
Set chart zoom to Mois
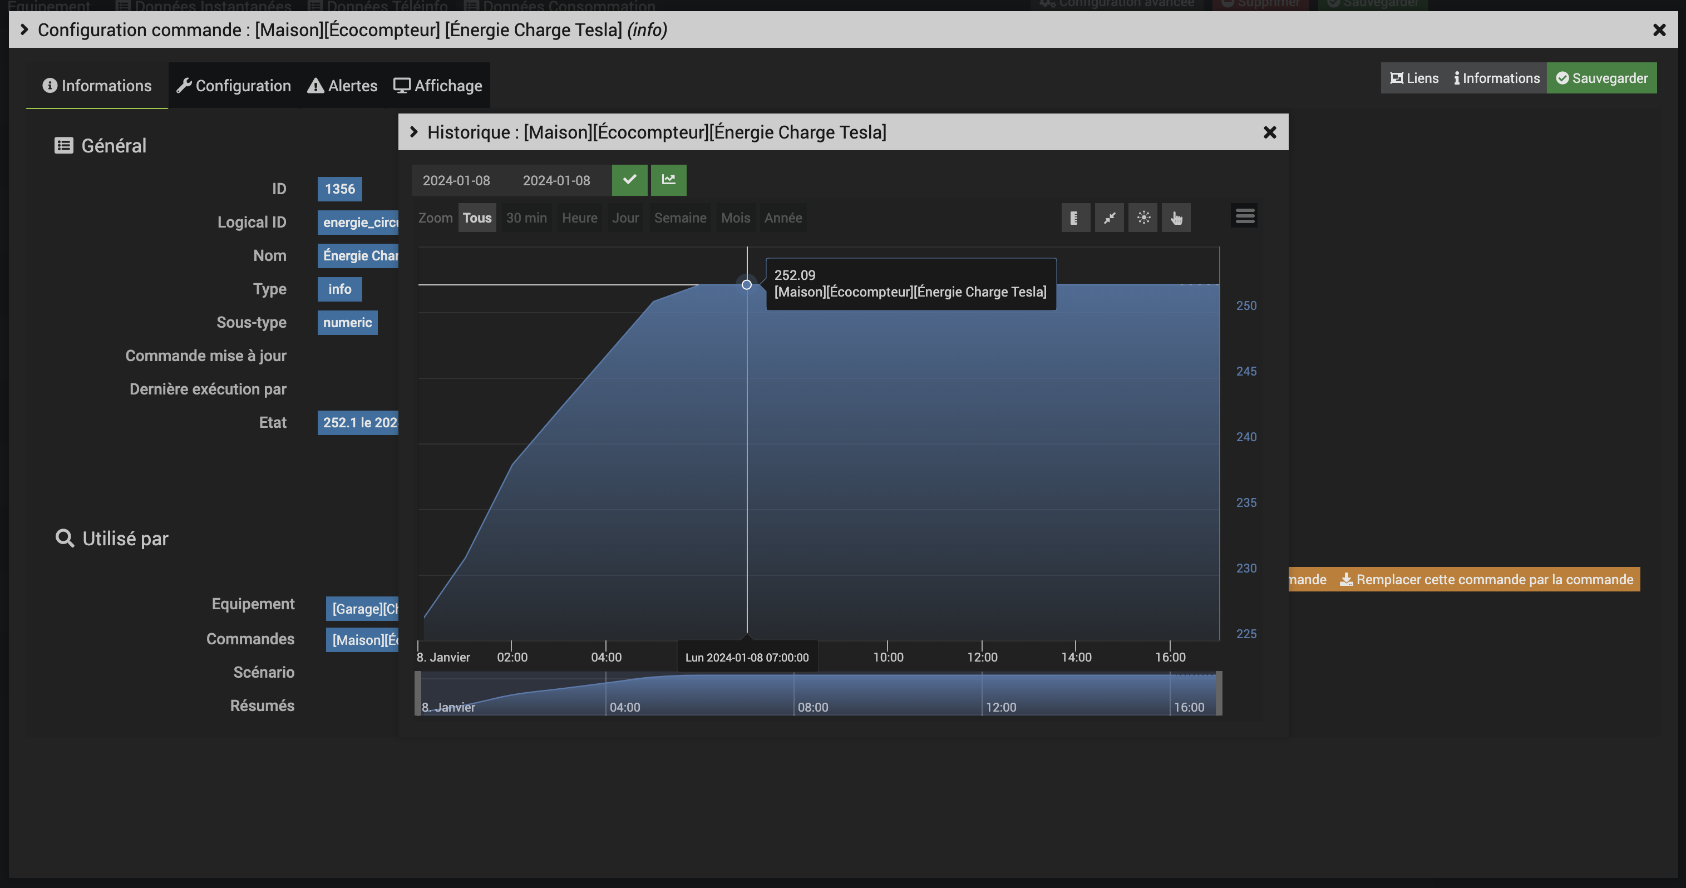[736, 218]
